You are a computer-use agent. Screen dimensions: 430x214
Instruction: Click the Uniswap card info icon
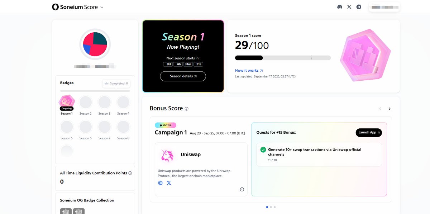(242, 189)
